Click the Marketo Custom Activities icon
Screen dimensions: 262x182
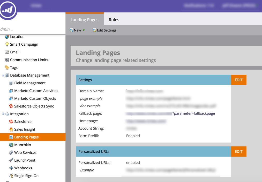click(11, 91)
